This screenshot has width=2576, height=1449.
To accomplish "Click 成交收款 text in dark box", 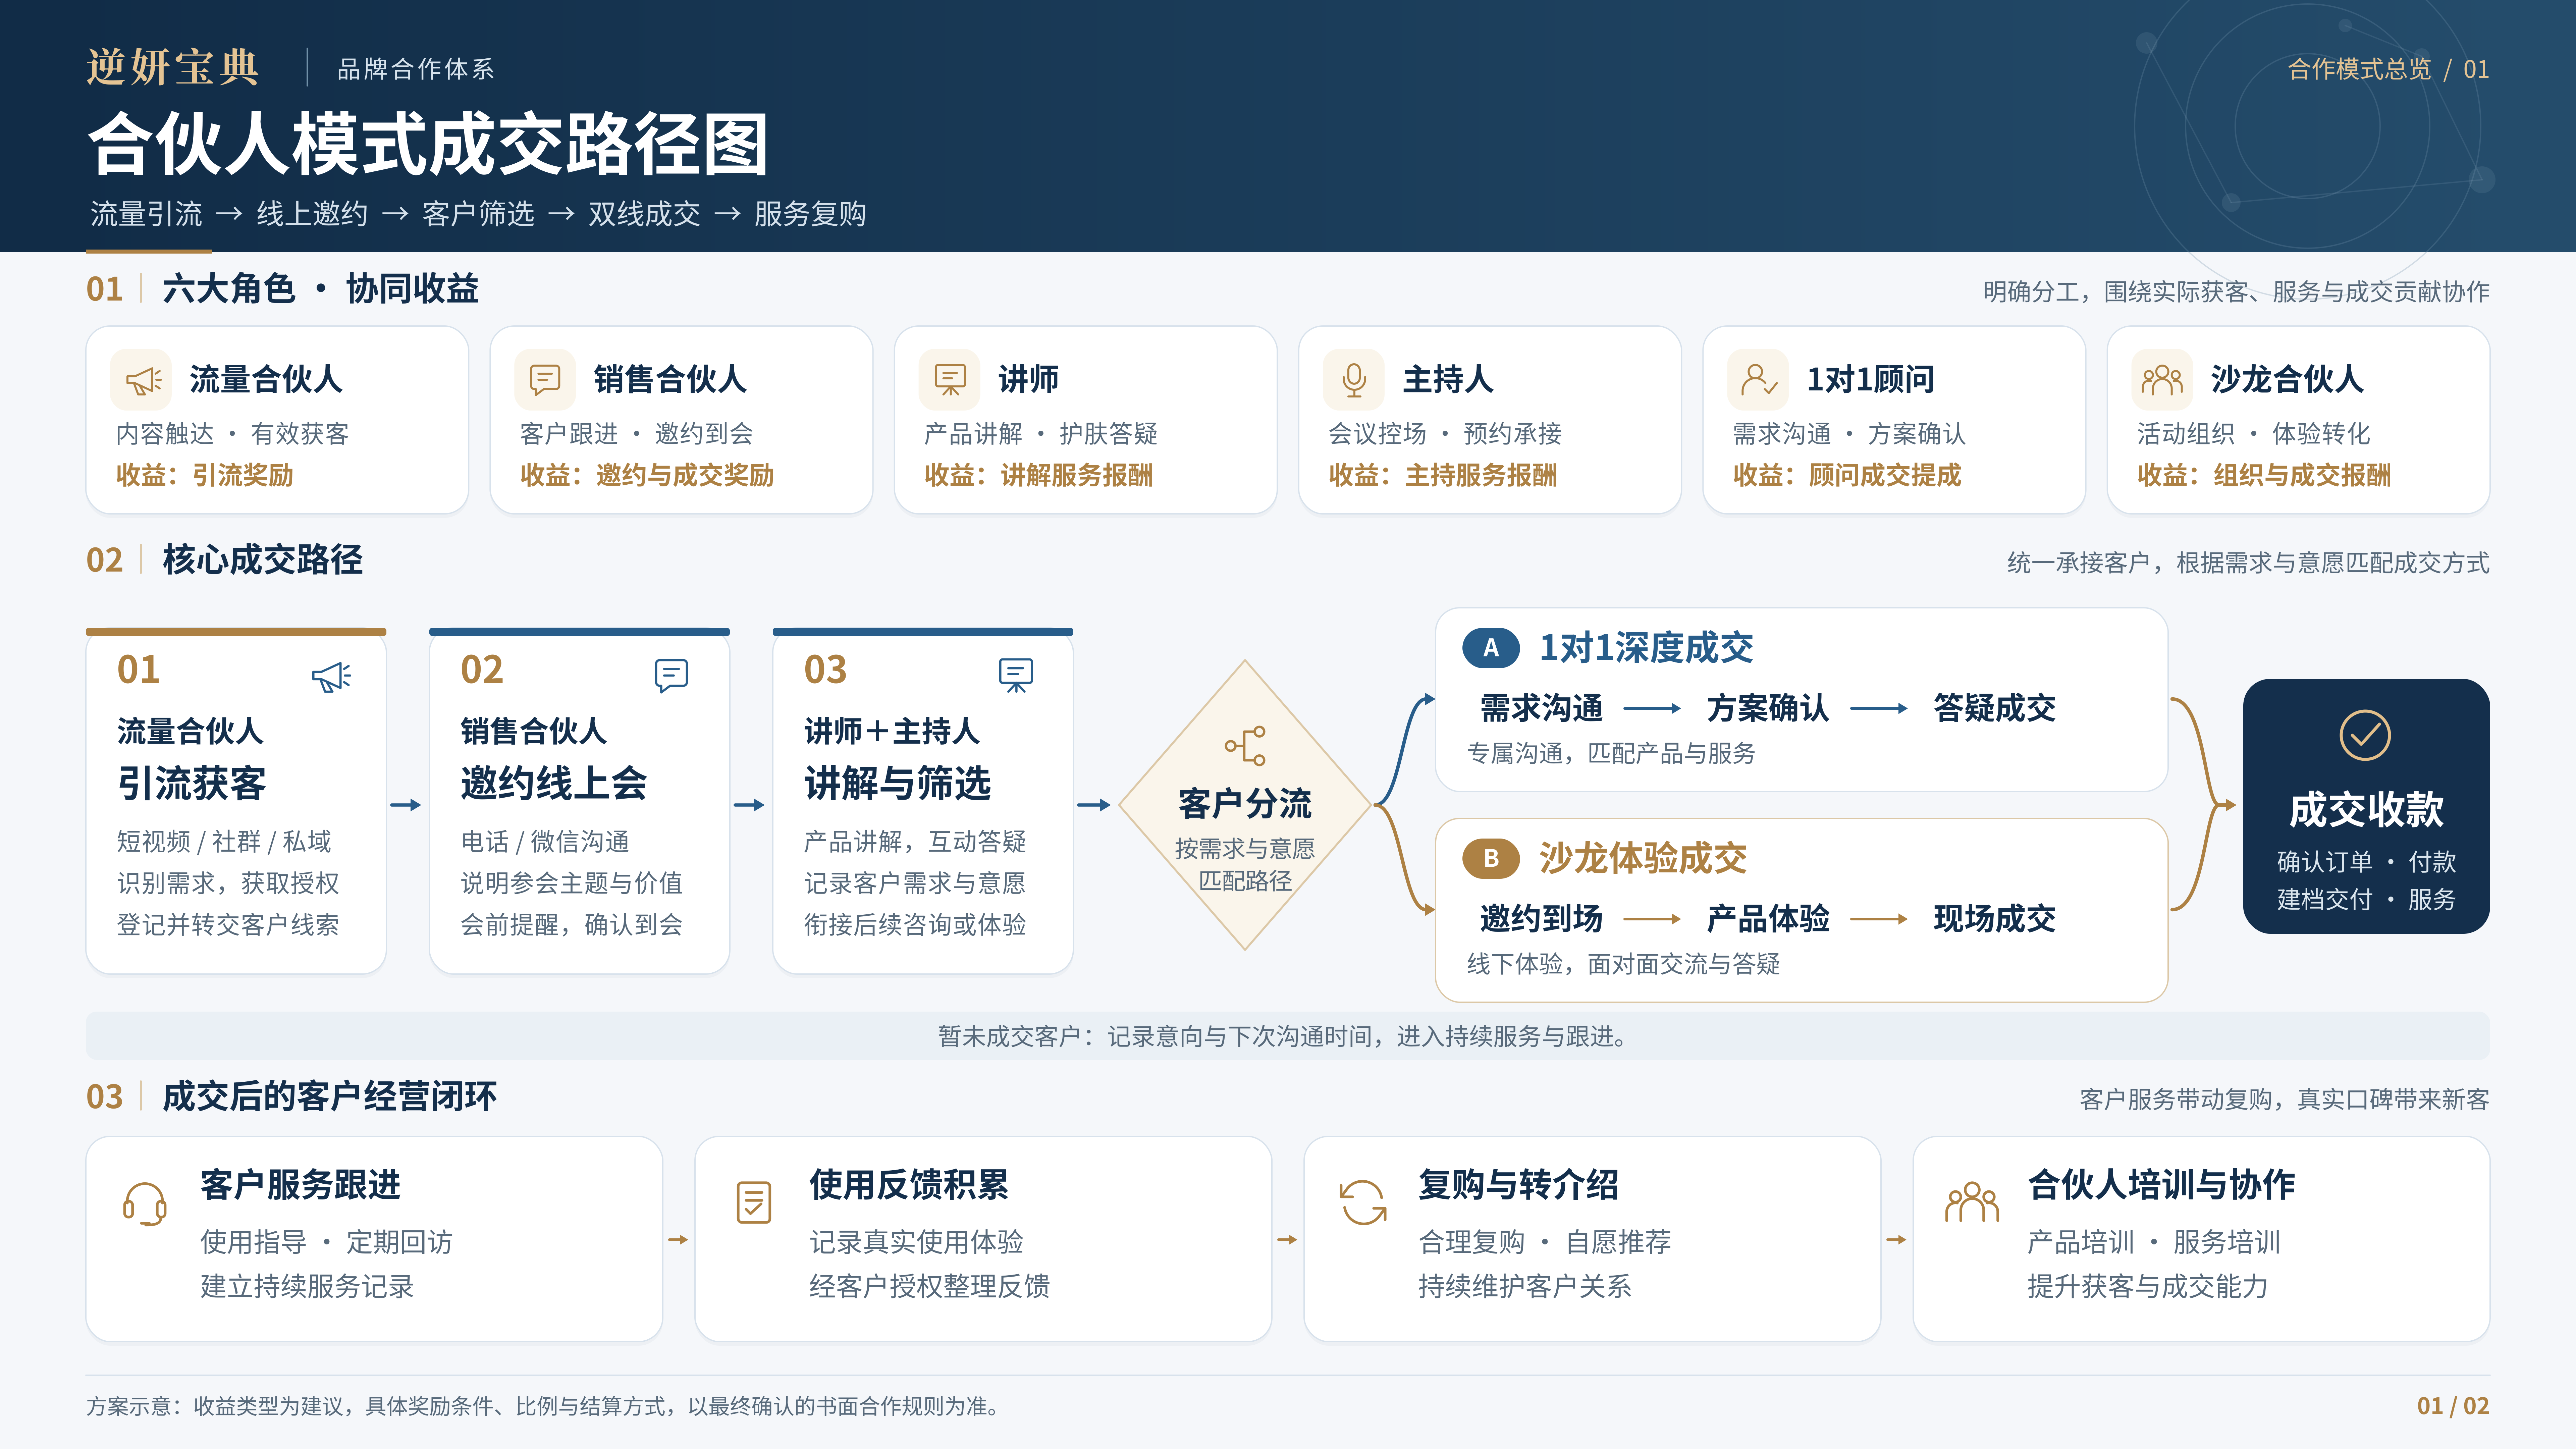I will point(2366,810).
